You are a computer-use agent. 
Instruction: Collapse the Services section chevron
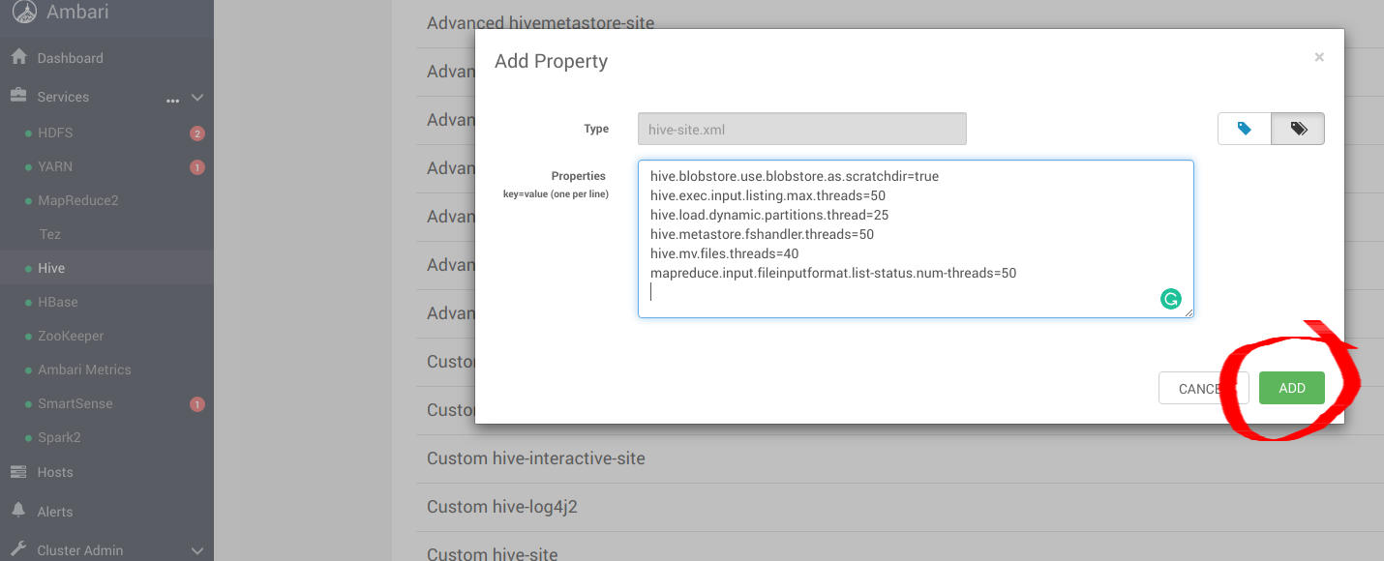197,98
